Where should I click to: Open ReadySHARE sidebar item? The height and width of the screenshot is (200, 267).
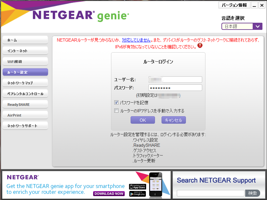pos(25,104)
